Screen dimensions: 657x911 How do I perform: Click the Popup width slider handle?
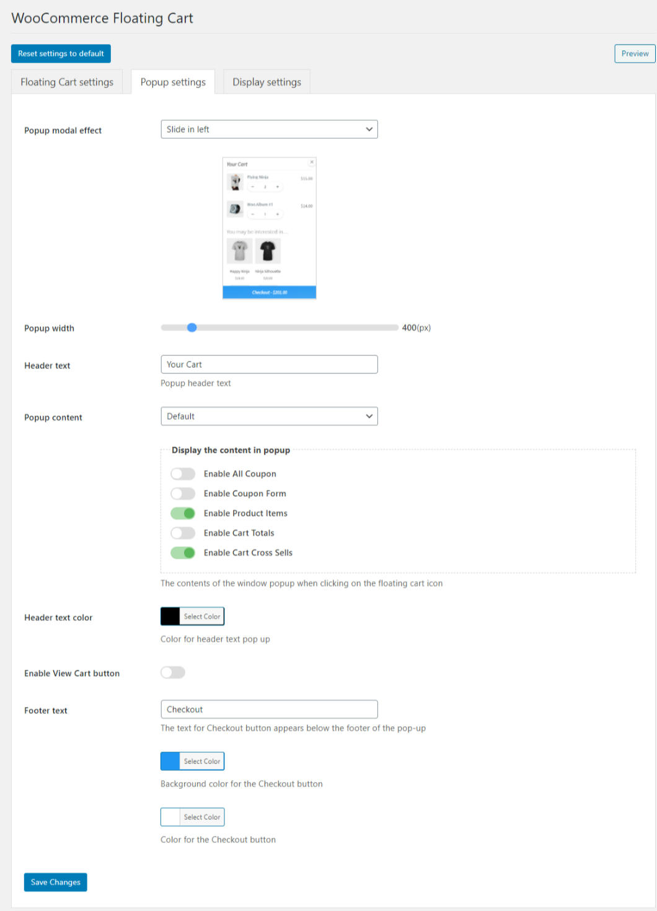click(x=192, y=327)
